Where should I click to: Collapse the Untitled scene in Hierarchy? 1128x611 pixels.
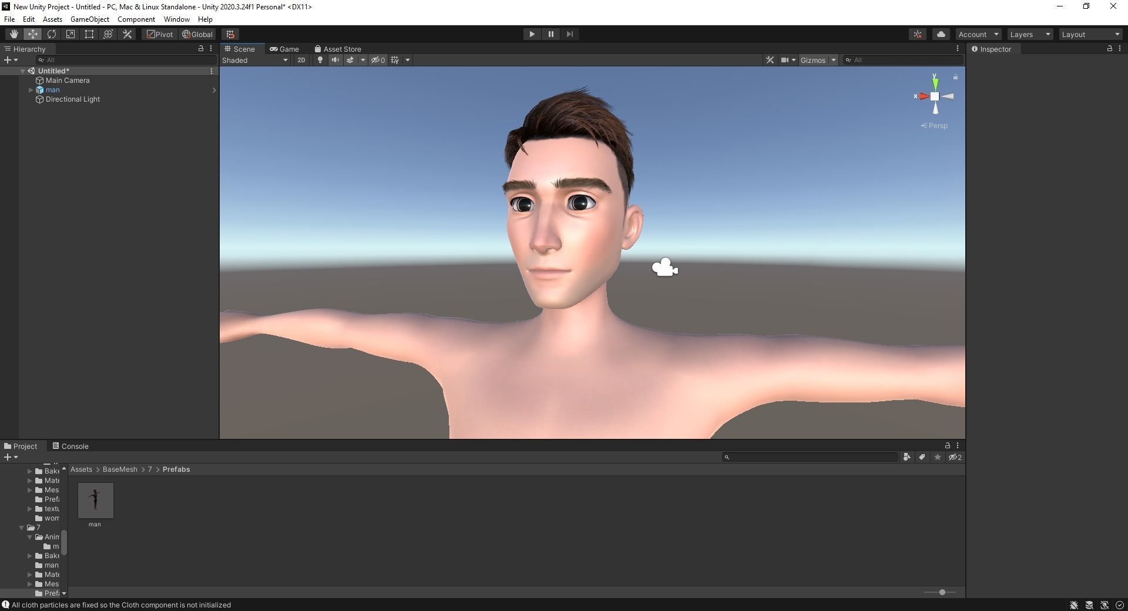22,71
